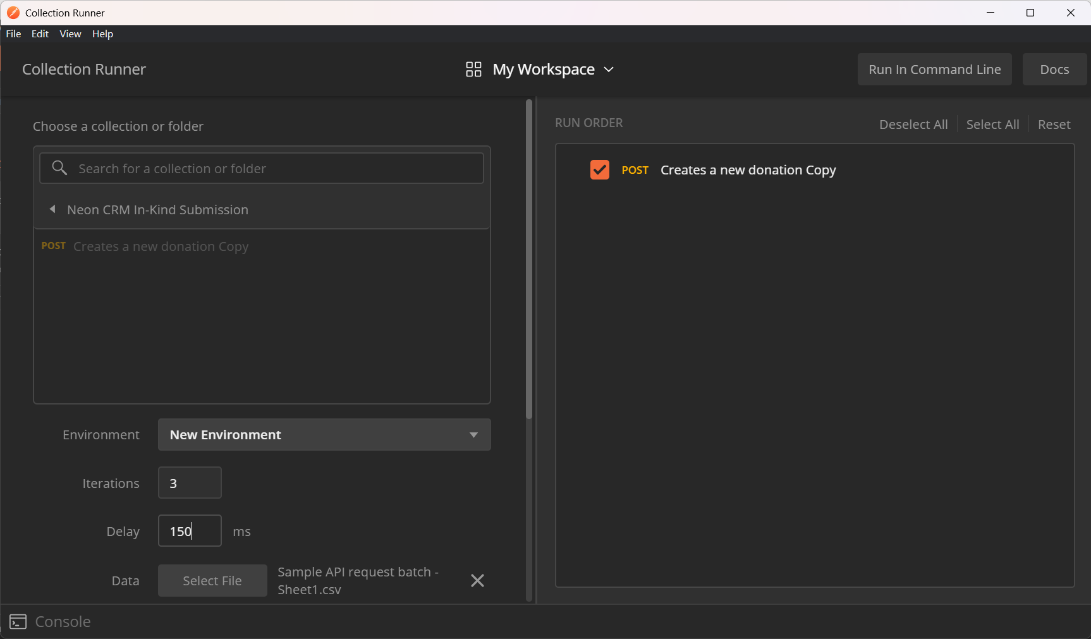Click the Postman logo in title bar

coord(13,13)
